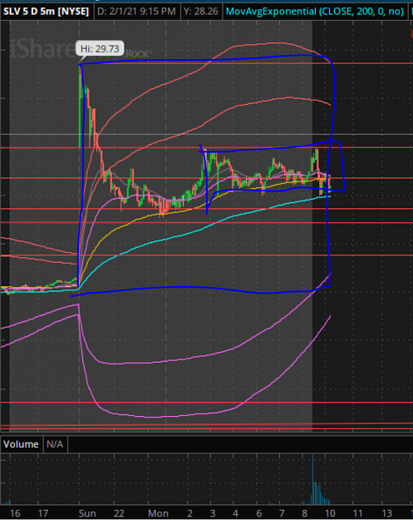Click the tallest blue volume bar
413x520 pixels.
coord(312,479)
